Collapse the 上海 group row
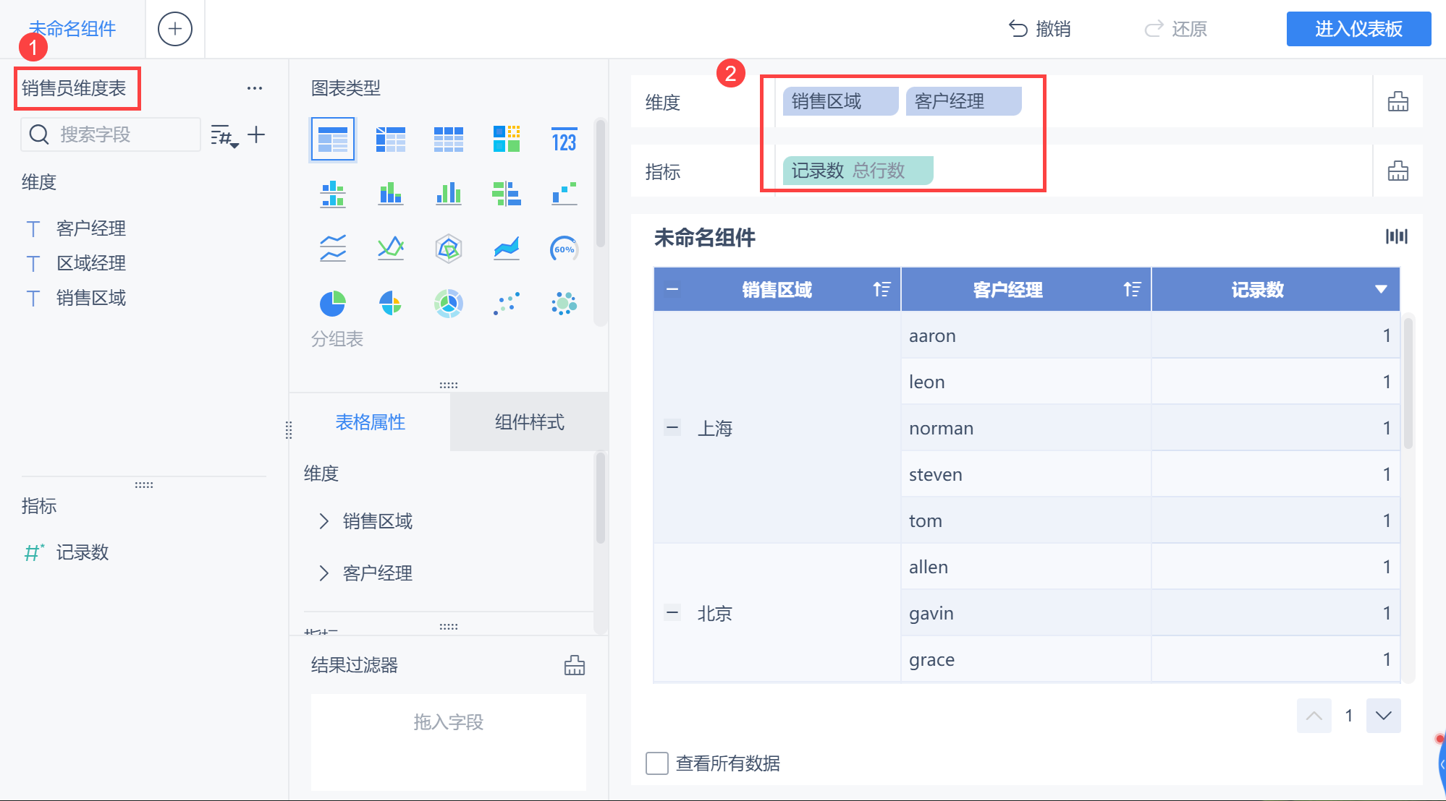 click(x=672, y=428)
